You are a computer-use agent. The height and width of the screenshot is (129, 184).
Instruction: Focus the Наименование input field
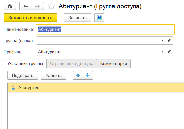[x=105, y=30]
